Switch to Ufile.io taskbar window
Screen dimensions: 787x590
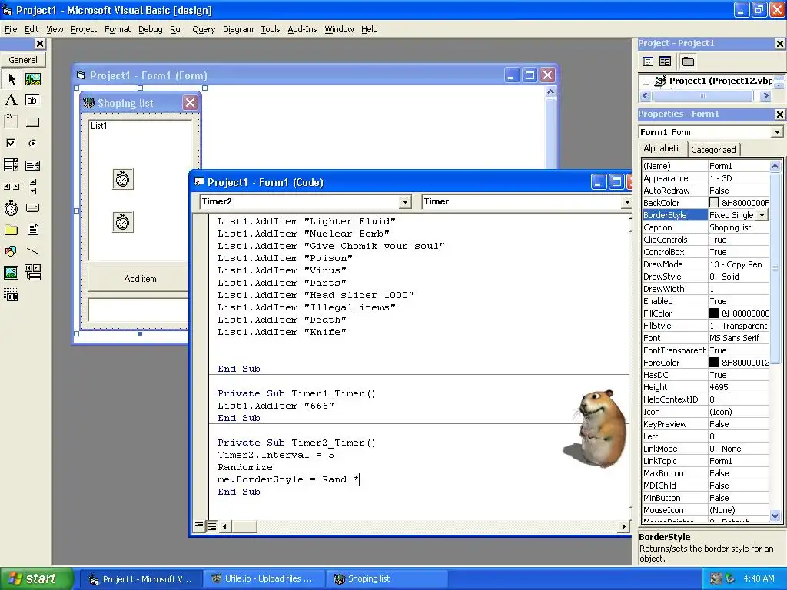tap(264, 579)
